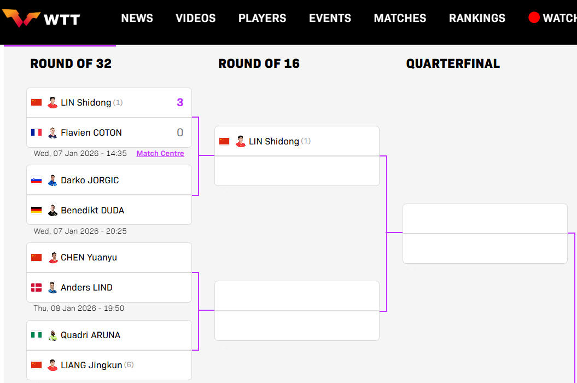Go to the RANKINGS page

tap(477, 18)
